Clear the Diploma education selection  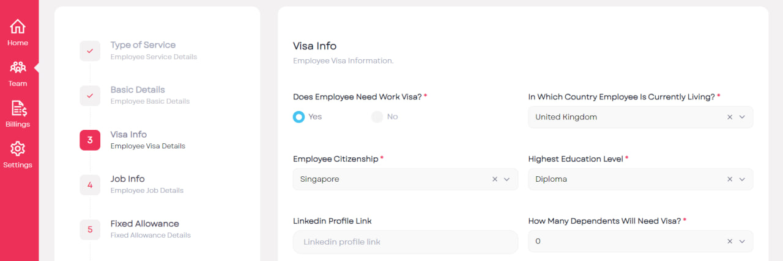click(730, 179)
